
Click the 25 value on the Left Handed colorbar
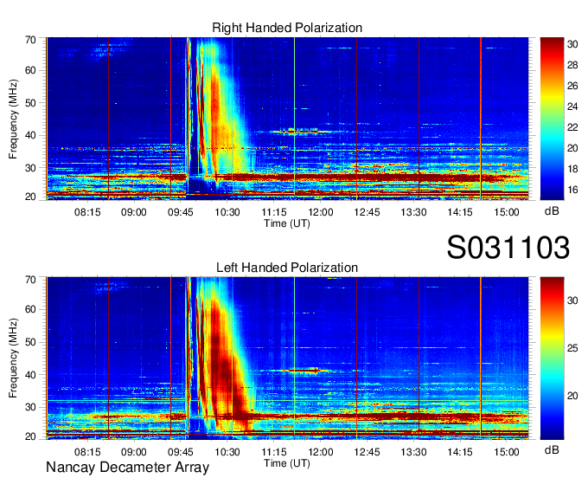572,348
